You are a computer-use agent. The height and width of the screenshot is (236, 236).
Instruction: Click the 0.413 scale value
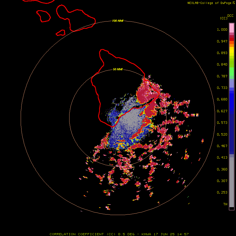(222, 158)
